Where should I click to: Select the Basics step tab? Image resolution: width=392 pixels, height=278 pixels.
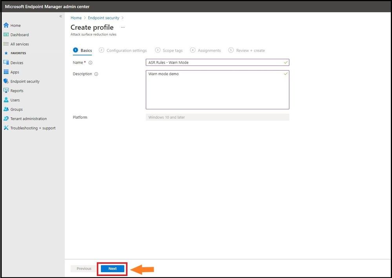pyautogui.click(x=82, y=50)
